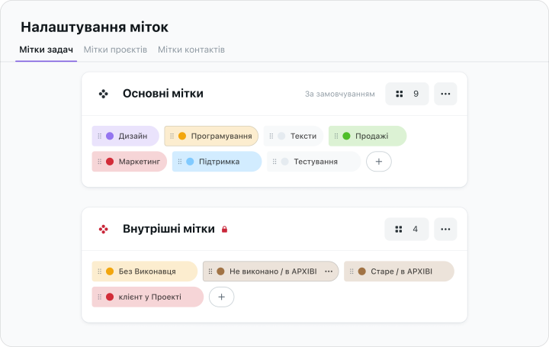Click the drag handle on the Тестування label
This screenshot has width=549, height=347.
coord(274,162)
